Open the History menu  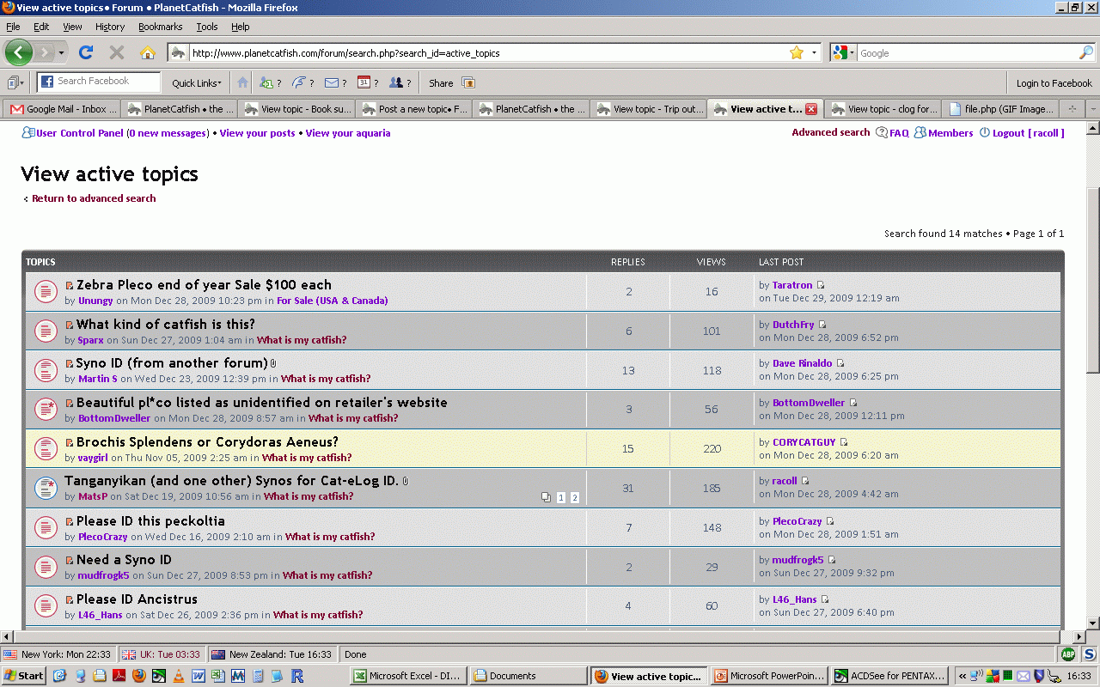click(x=110, y=27)
